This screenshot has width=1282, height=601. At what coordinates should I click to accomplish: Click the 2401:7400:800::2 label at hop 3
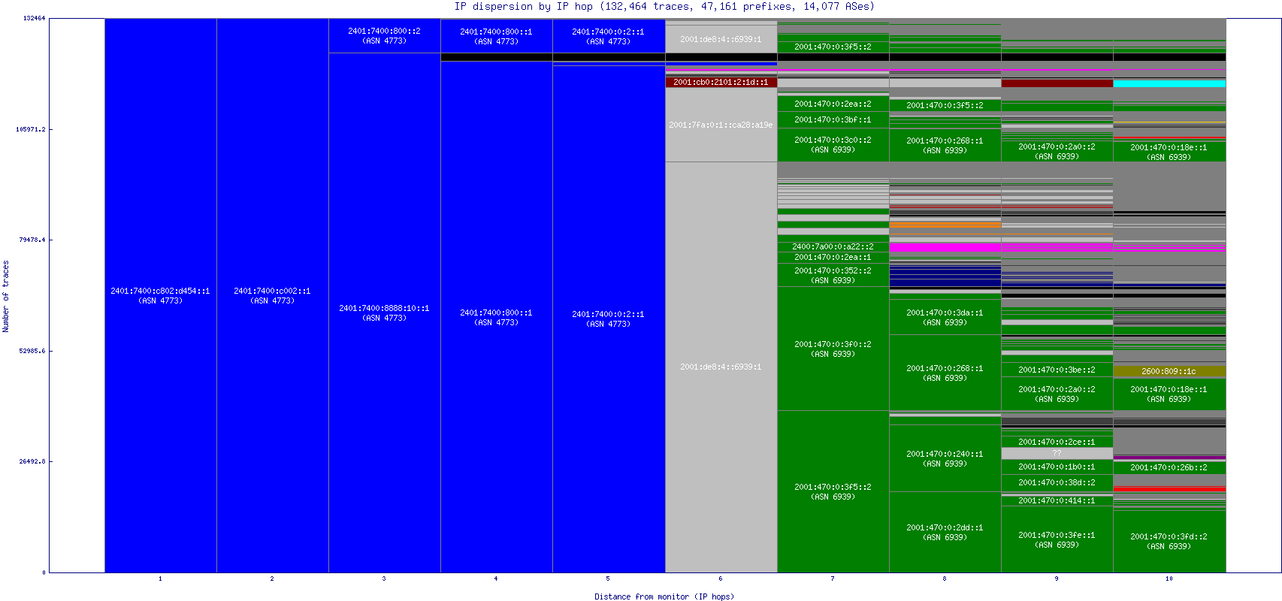pos(384,31)
